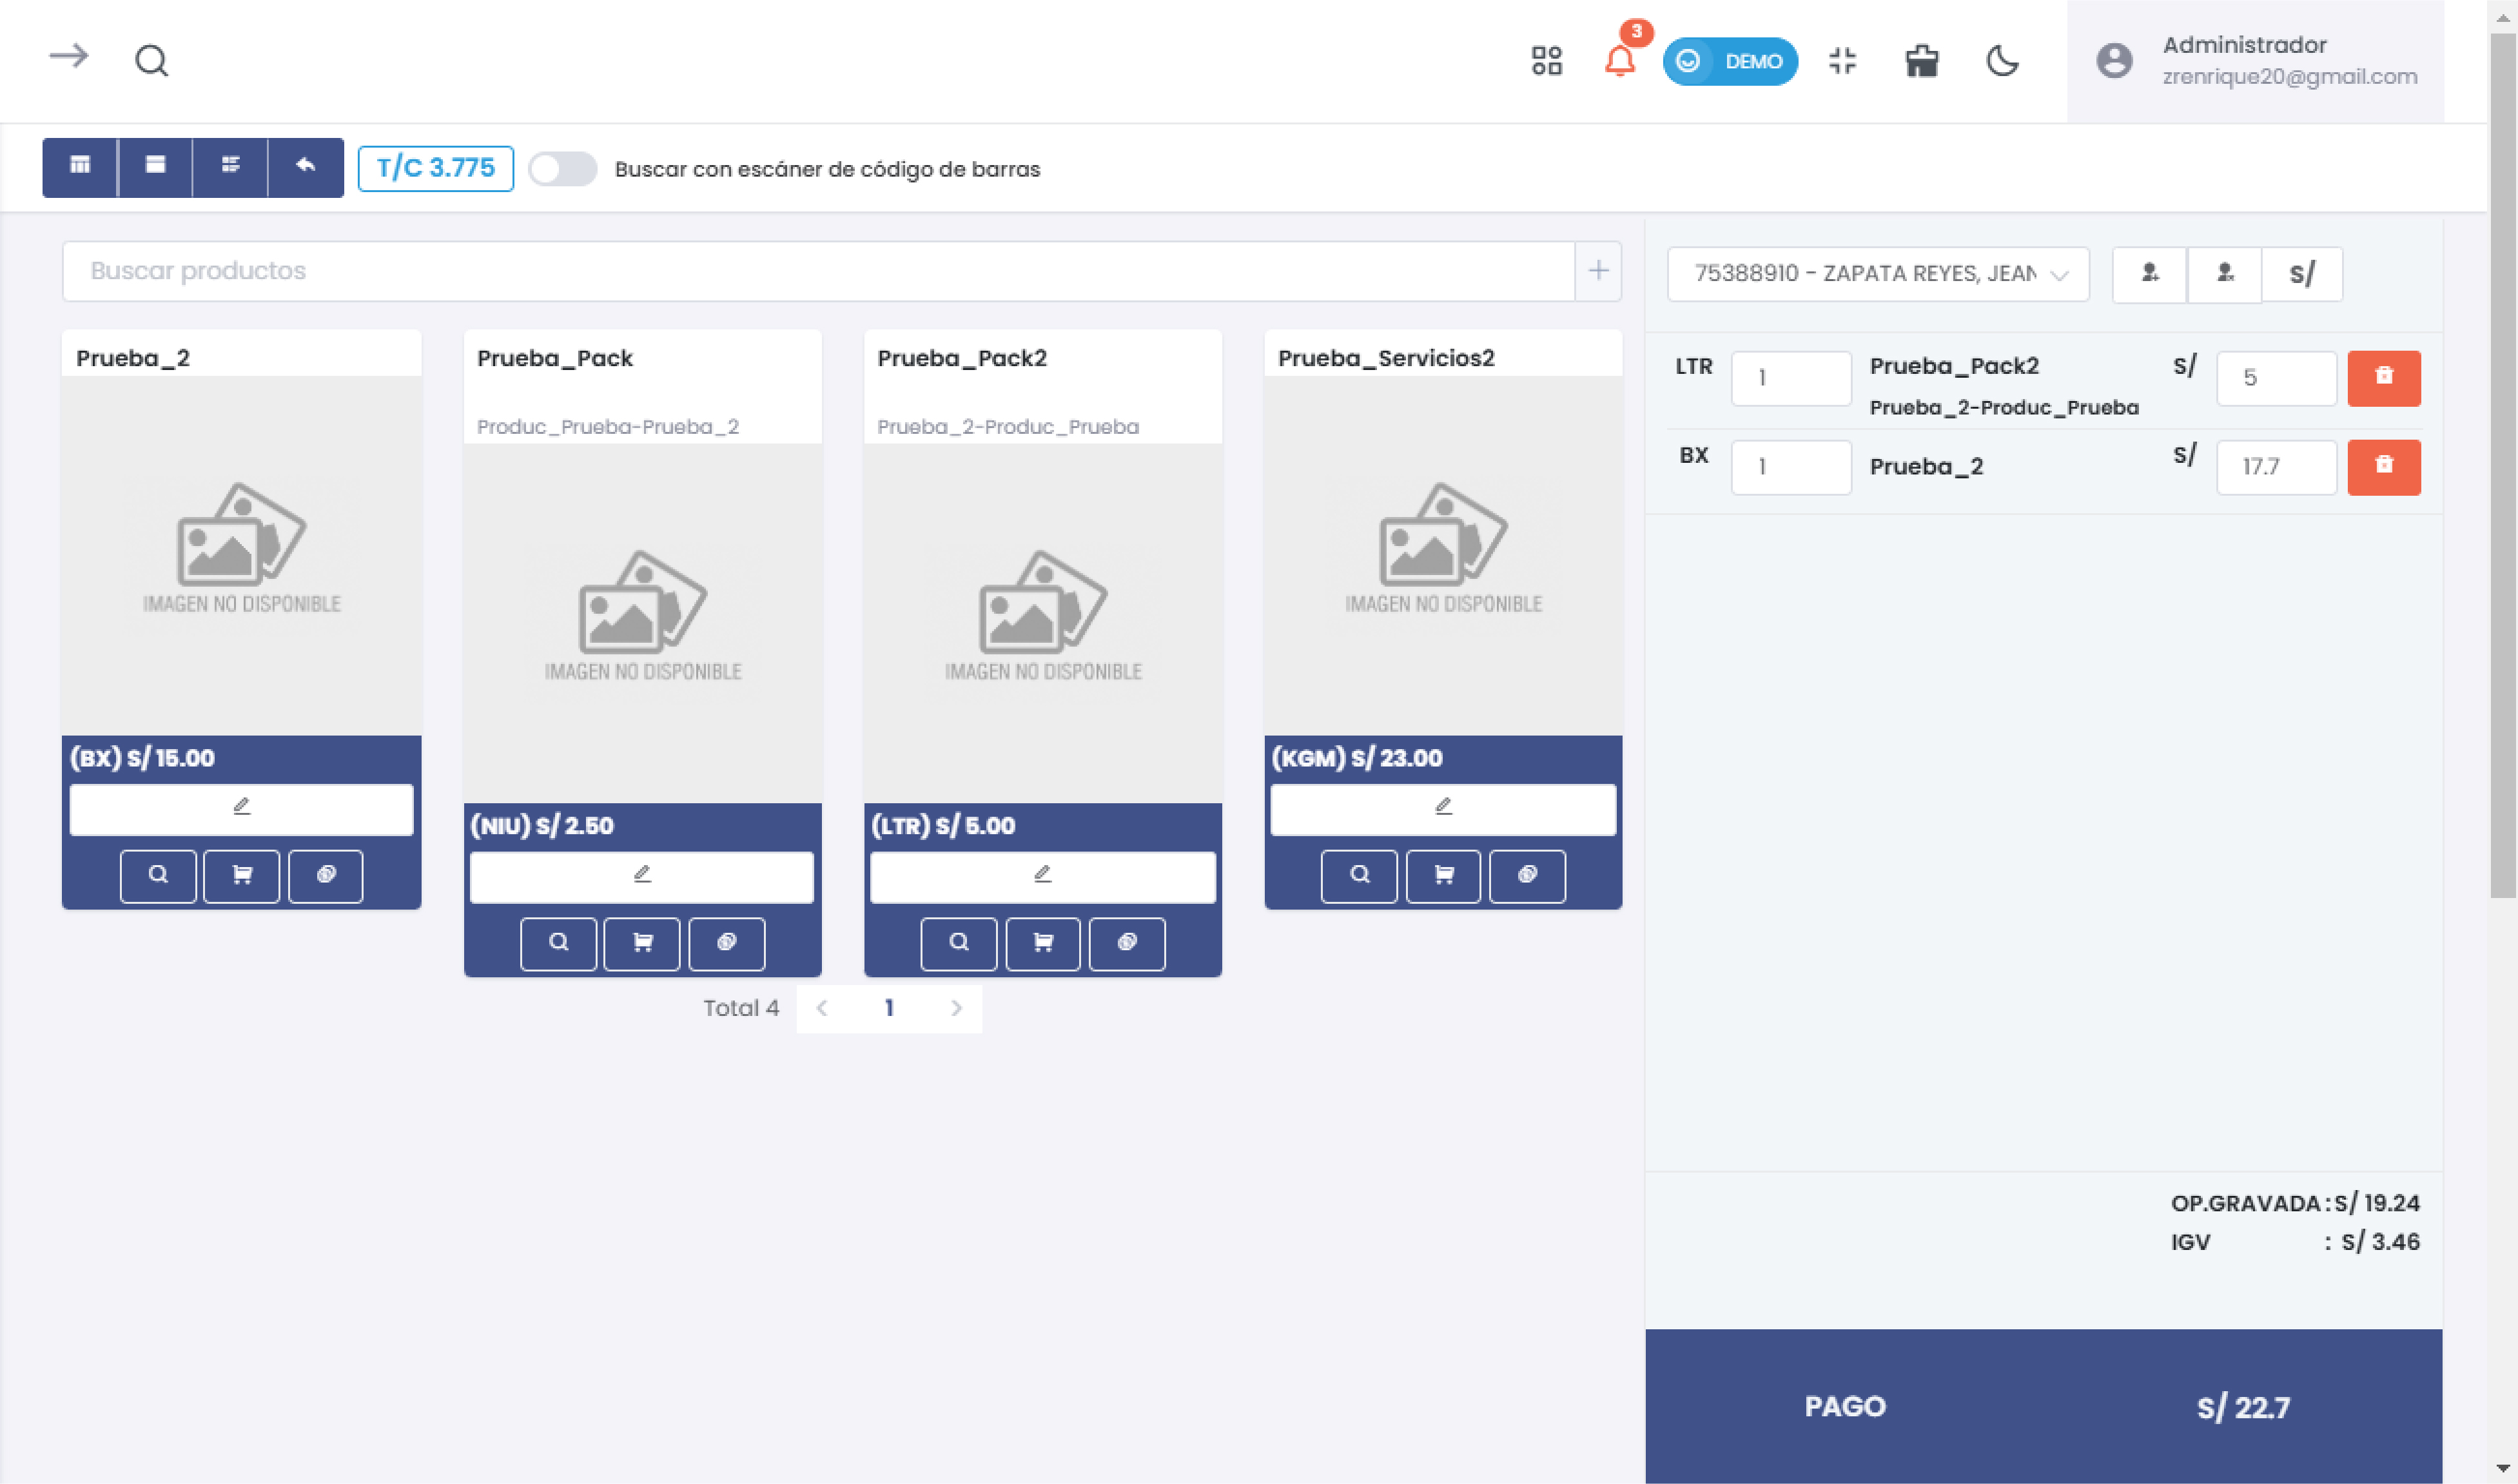Toggle the DEMO mode switch
Screen dimensions: 2518x1484
point(1729,61)
